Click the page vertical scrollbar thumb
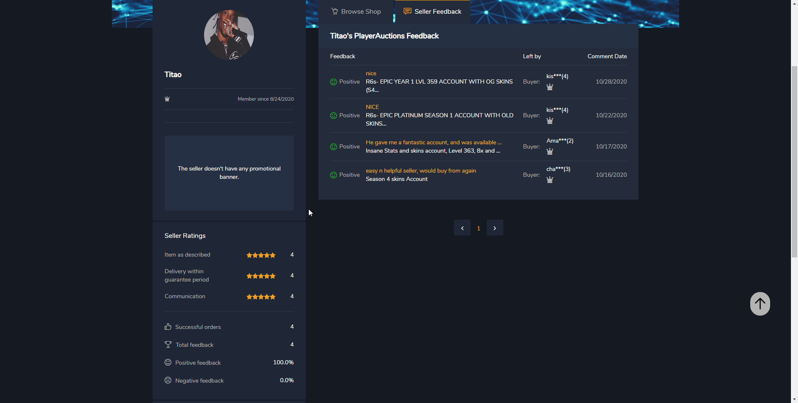 [794, 162]
